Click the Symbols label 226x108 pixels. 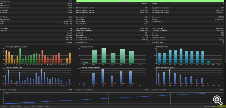155,3
